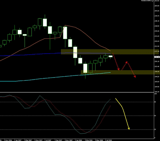Click the AuslancoVER2 expert name label
Image resolution: width=160 pixels, height=141 pixels.
146,1
